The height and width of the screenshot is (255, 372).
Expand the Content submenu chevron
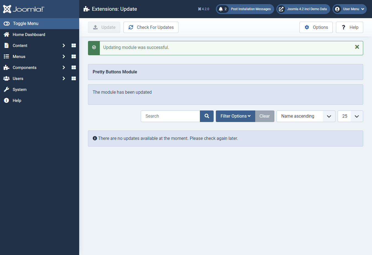[64, 45]
